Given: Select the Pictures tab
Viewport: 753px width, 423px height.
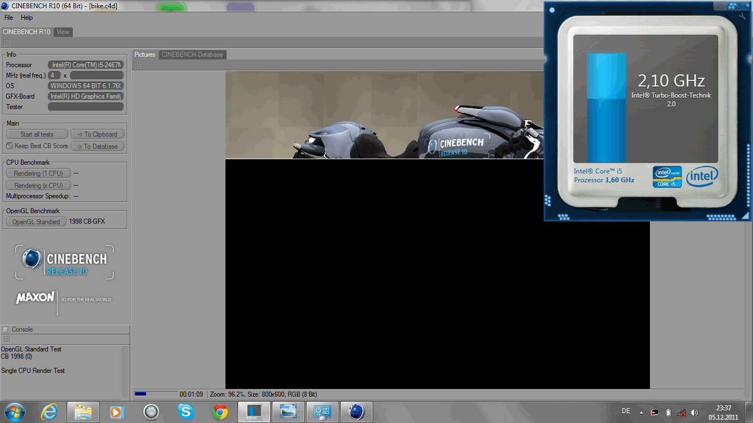Looking at the screenshot, I should (145, 55).
